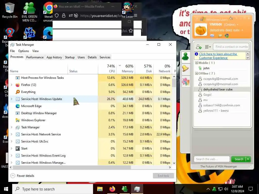The height and width of the screenshot is (194, 259).
Task: Click the pink butterfly tab beside Messenger
Action: pyautogui.click(x=185, y=82)
